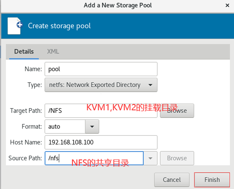Viewport: 234px width, 189px height.
Task: Click the Type: label
Action: [35, 85]
